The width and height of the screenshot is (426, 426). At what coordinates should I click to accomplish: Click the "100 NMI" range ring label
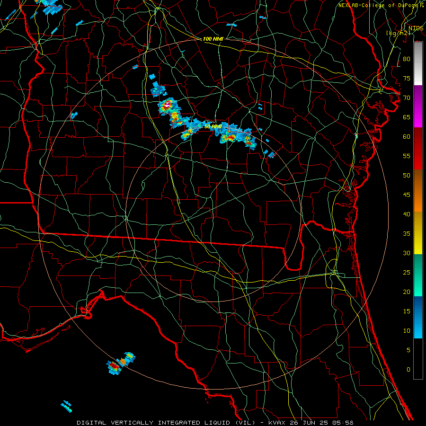[x=213, y=39]
